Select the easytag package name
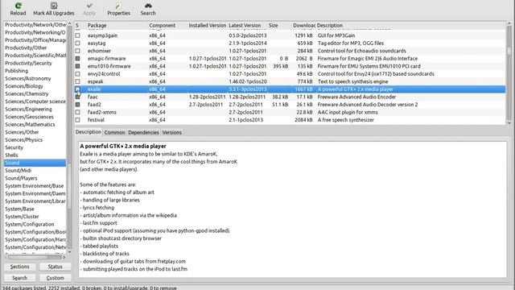 click(x=97, y=43)
